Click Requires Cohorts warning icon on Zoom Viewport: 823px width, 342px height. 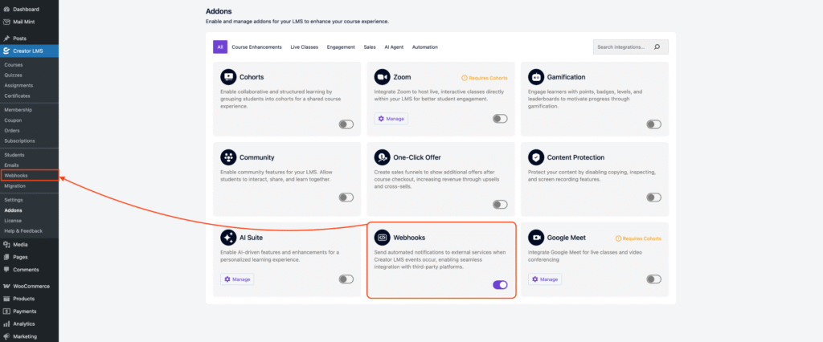click(x=464, y=78)
